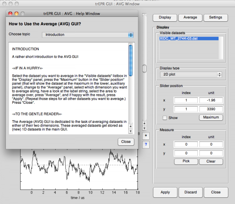
Task: Close the Help Window with red button
Action: coord(10,14)
